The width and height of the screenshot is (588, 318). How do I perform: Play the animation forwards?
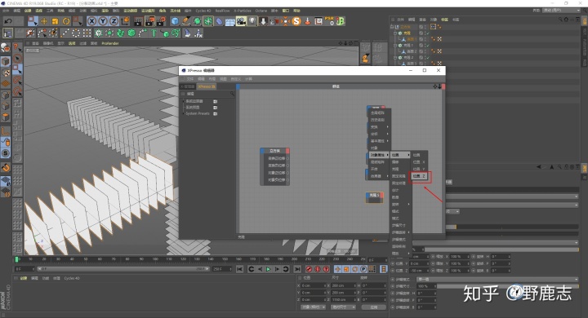(269, 269)
